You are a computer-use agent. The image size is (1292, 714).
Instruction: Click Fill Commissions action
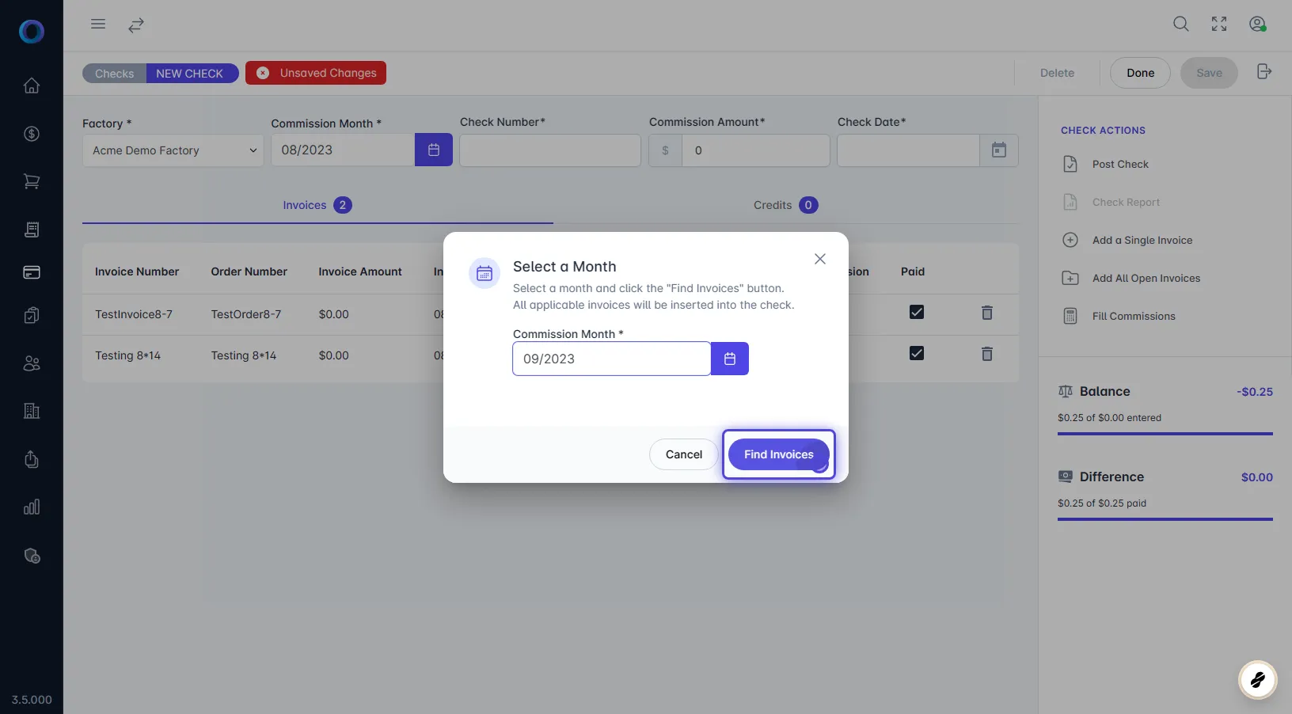(1133, 316)
